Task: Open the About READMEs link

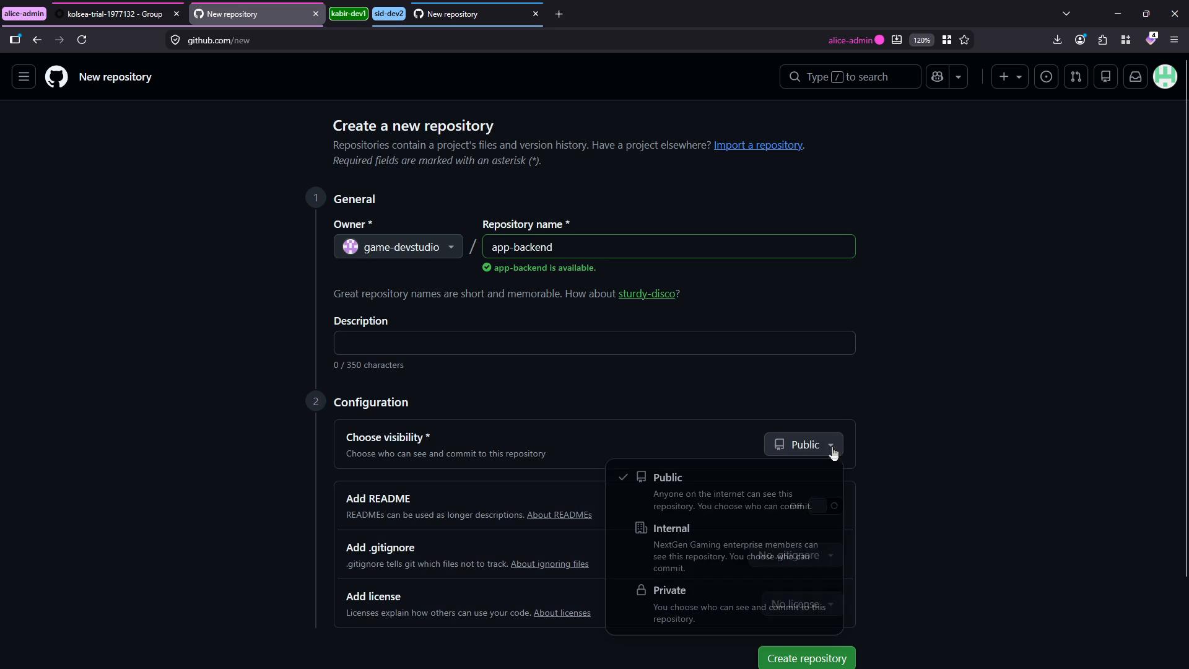Action: tap(559, 515)
